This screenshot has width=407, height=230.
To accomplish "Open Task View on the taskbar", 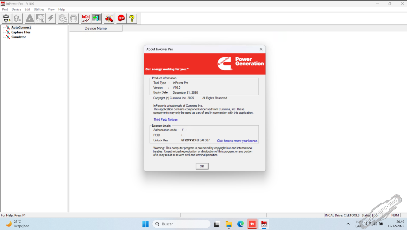I will coord(217,224).
